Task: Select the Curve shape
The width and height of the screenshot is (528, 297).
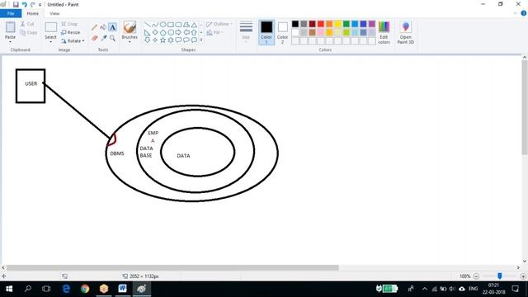Action: [x=155, y=25]
